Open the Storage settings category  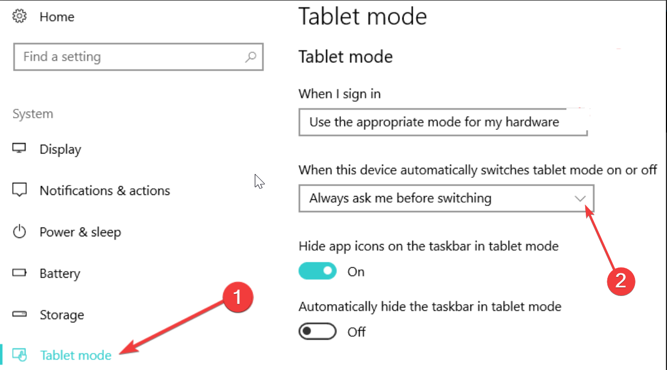pos(62,315)
